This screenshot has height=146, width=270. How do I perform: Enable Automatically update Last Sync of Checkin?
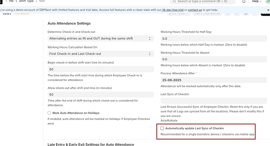(162, 128)
